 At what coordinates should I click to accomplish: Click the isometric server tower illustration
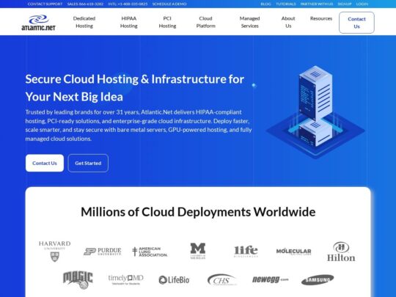tap(315, 112)
